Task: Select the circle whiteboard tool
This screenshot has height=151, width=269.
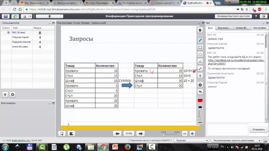Action: (x=200, y=55)
